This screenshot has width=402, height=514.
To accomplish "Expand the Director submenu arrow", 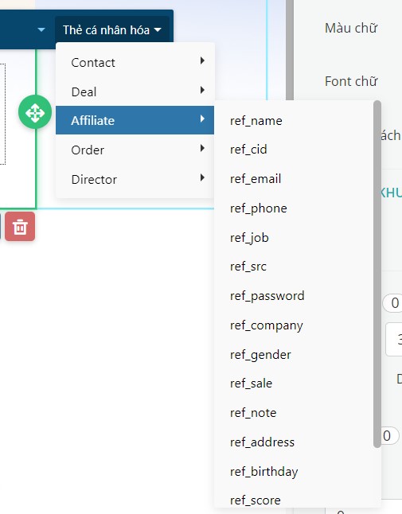I will [202, 177].
